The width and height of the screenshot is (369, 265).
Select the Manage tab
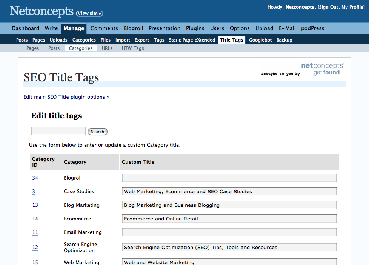pyautogui.click(x=74, y=28)
